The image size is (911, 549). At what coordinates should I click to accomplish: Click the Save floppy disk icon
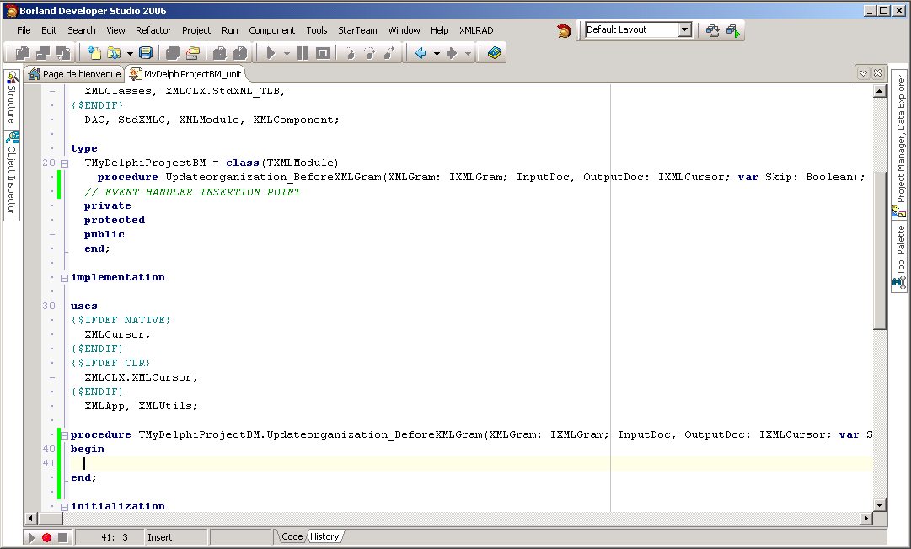point(146,53)
